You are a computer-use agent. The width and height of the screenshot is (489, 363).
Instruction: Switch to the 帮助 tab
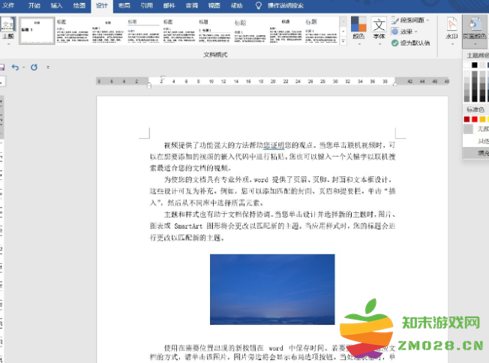pyautogui.click(x=236, y=5)
